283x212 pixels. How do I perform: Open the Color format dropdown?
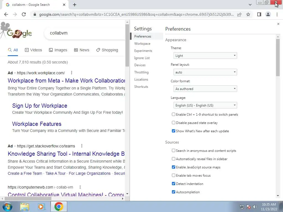tap(205, 89)
